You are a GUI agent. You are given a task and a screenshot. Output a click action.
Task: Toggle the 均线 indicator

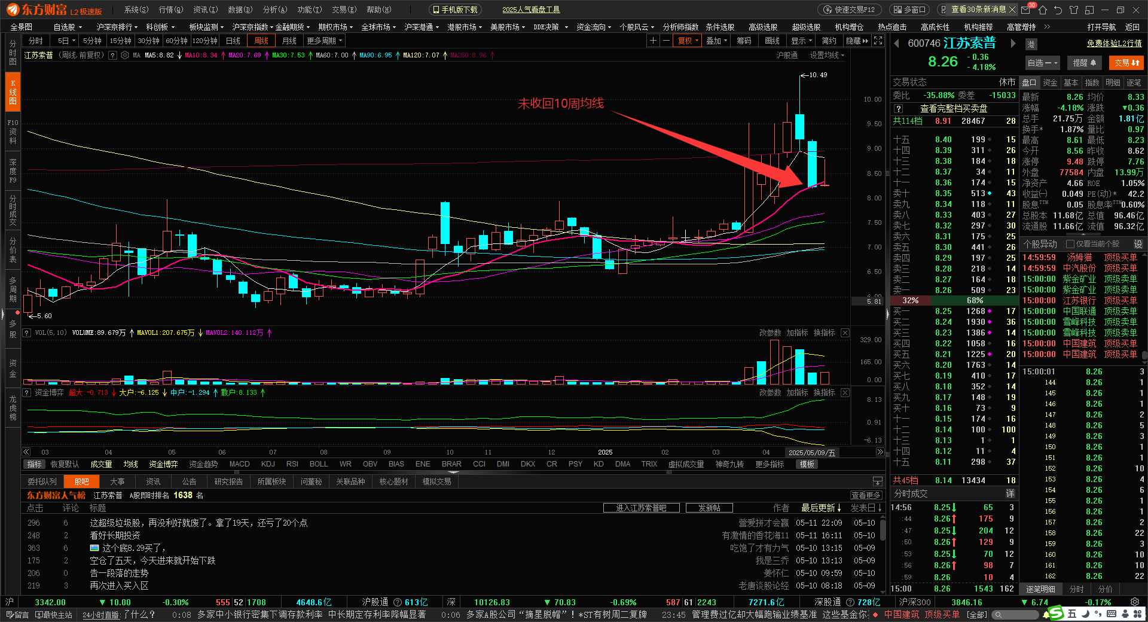(130, 464)
